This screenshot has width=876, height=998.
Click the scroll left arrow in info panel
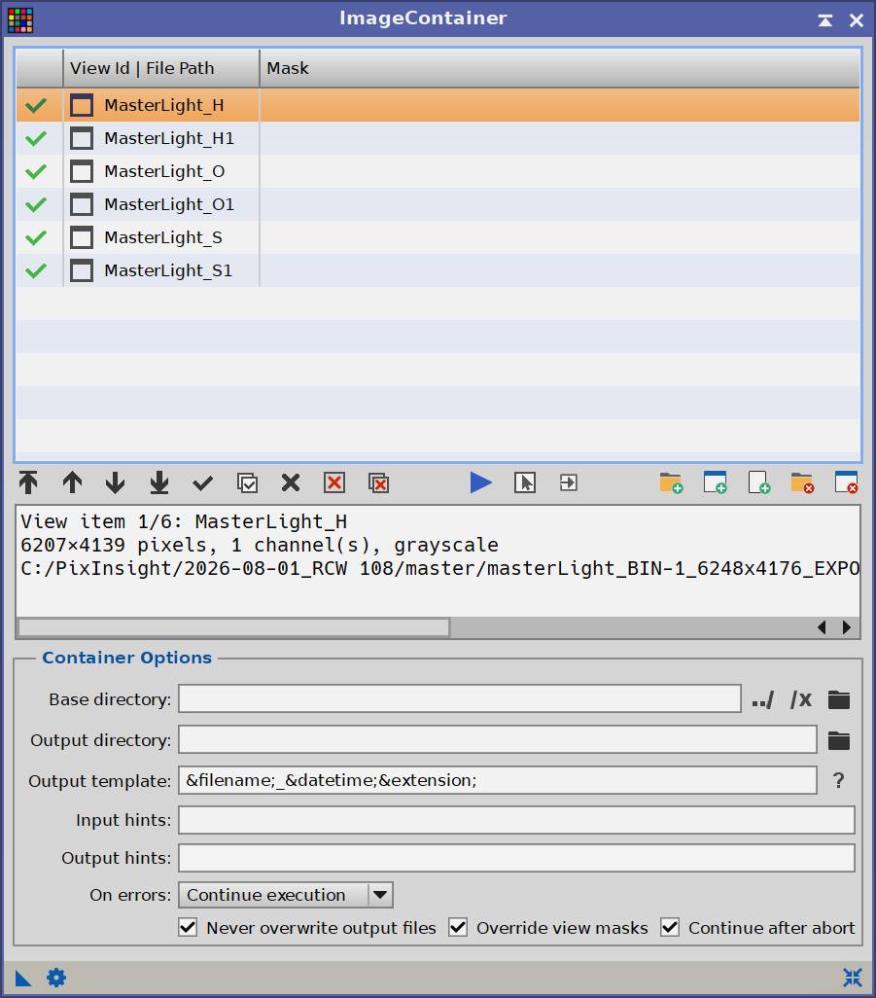[822, 627]
